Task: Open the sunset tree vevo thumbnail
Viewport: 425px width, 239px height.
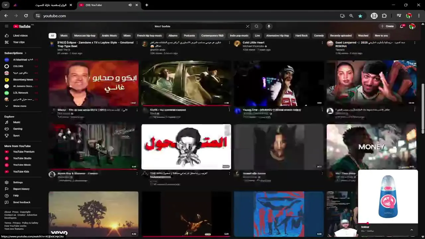Action: [93, 214]
